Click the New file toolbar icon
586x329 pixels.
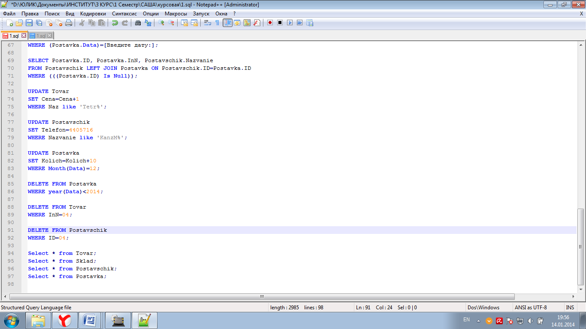click(9, 23)
